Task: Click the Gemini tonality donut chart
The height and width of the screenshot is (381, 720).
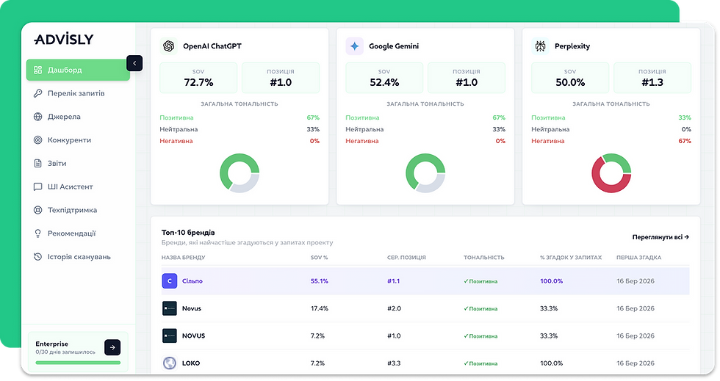Action: (x=425, y=173)
